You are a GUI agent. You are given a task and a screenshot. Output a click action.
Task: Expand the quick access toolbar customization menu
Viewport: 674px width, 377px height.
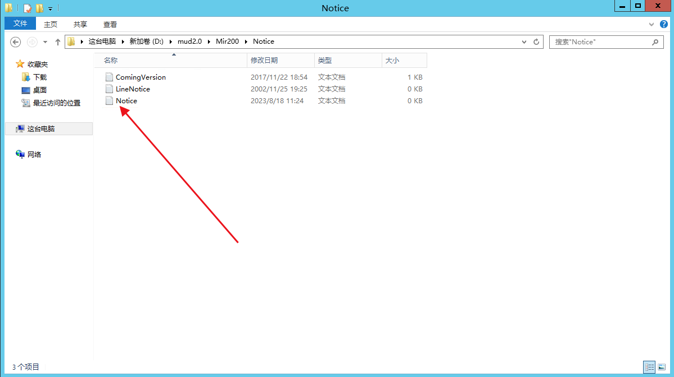coord(50,9)
